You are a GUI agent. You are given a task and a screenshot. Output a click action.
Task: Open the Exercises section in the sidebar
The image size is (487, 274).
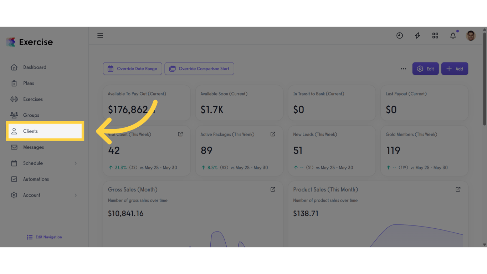34,99
